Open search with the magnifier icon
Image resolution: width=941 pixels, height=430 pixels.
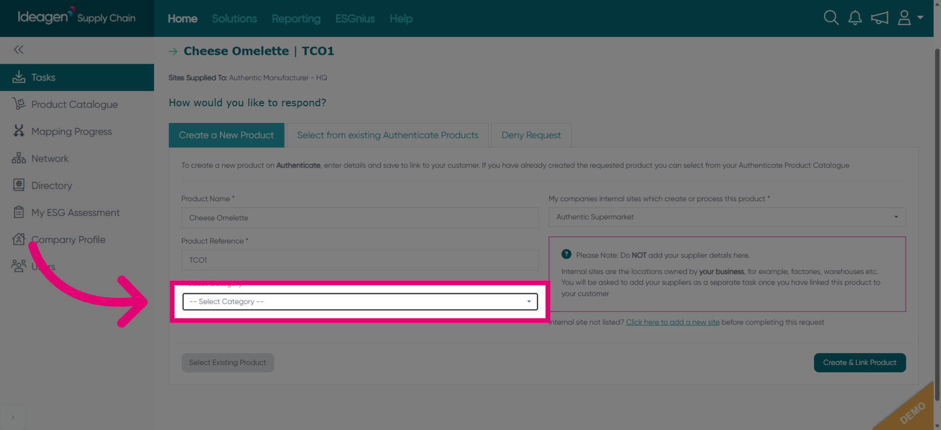[831, 18]
